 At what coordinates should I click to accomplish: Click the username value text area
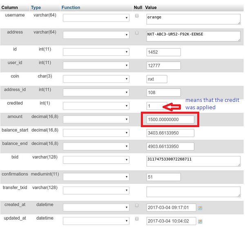point(193,19)
